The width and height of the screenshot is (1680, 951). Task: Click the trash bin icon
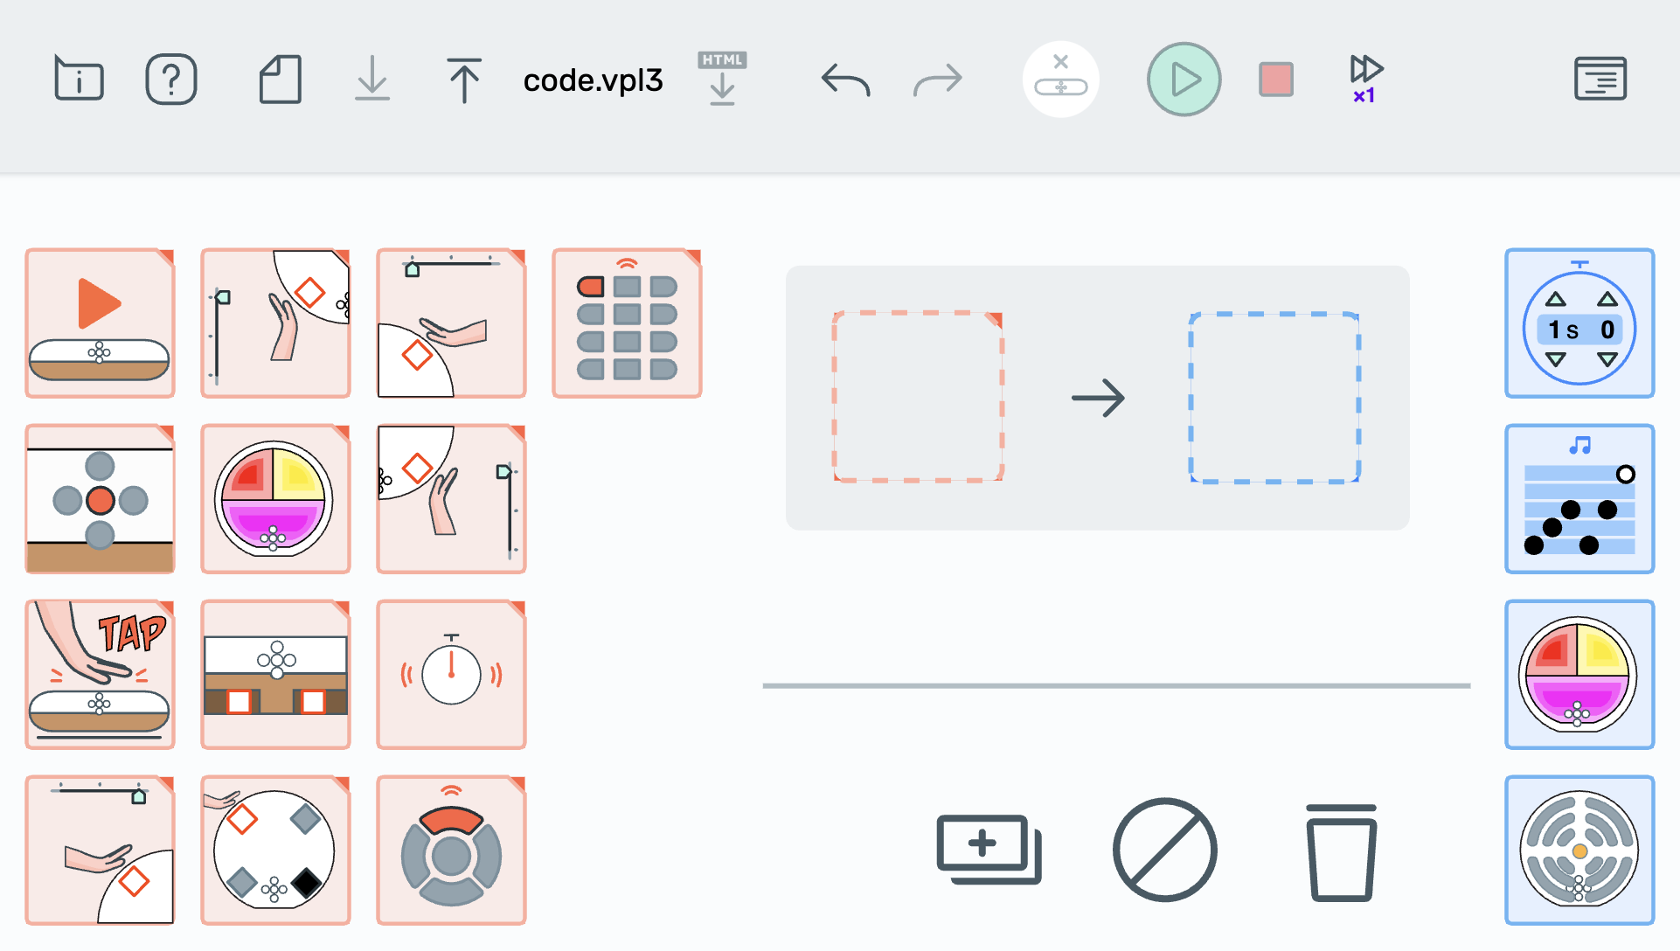coord(1341,851)
